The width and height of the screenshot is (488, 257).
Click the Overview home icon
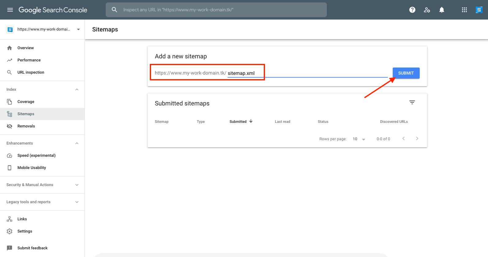pos(9,48)
